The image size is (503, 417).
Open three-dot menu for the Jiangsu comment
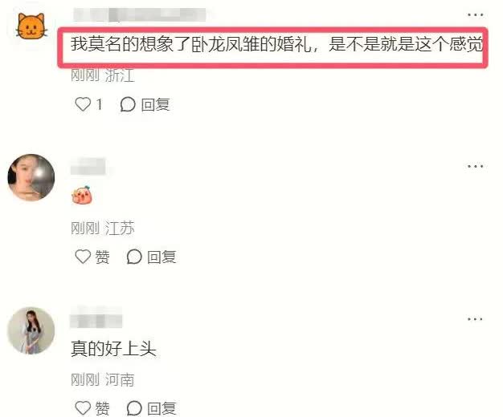475,166
